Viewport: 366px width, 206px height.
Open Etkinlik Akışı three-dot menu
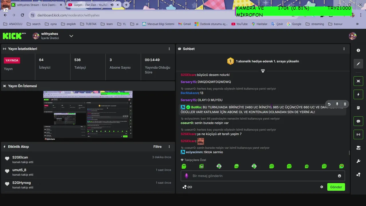pyautogui.click(x=169, y=147)
